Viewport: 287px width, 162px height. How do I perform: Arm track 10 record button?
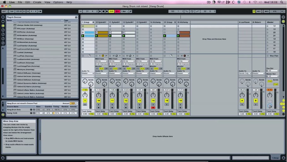tap(98, 108)
